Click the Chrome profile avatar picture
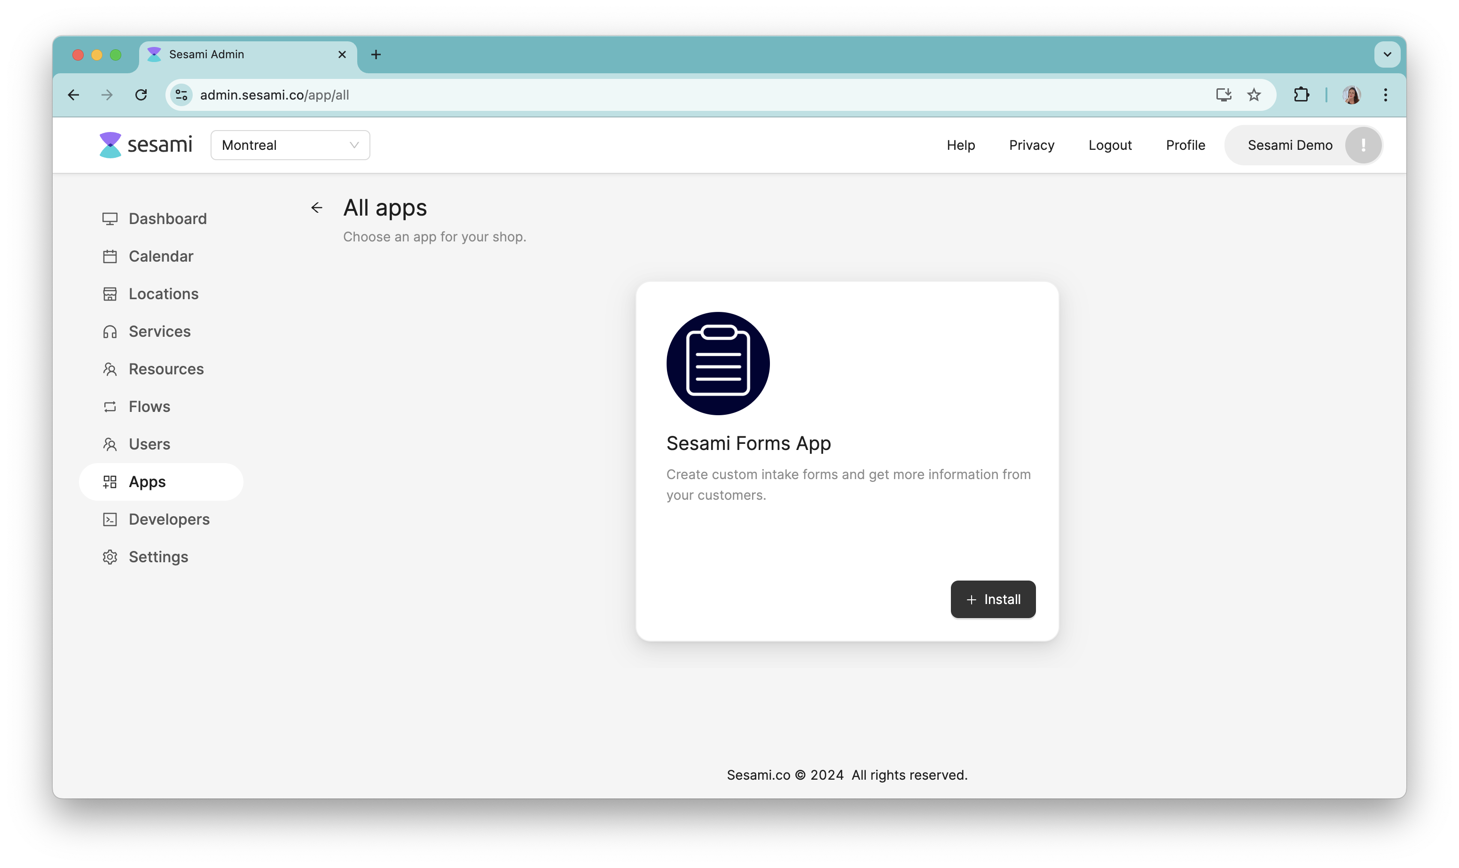The image size is (1459, 868). point(1351,95)
